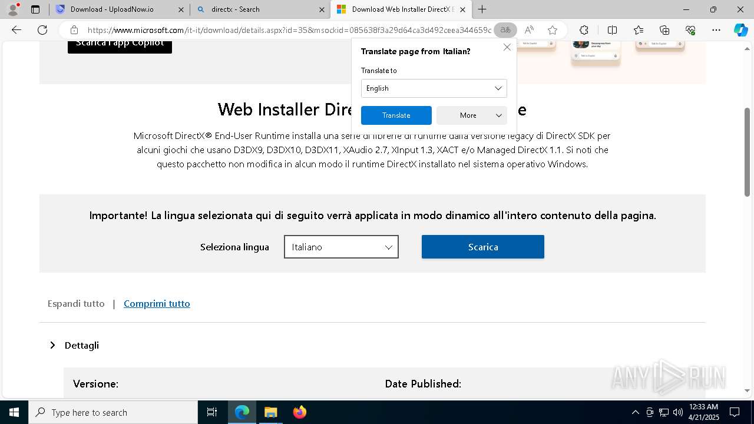Click the Versione: label
754x424 pixels.
coord(95,384)
